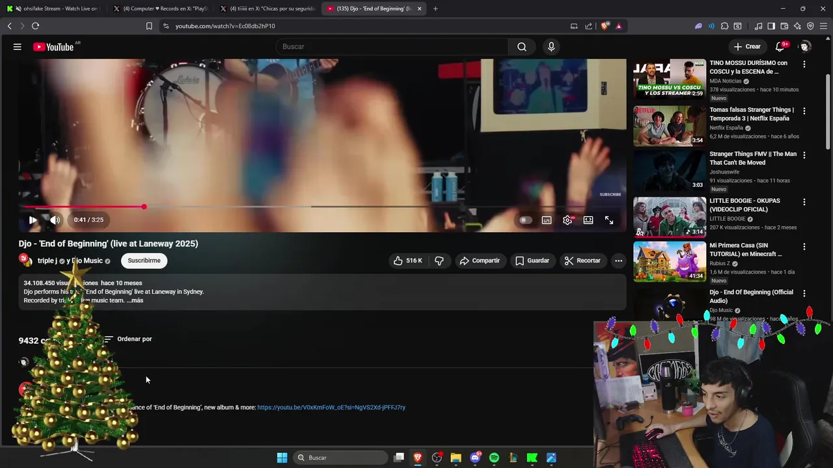Open the notifications bell
Viewport: 833px width, 468px height.
pos(780,47)
